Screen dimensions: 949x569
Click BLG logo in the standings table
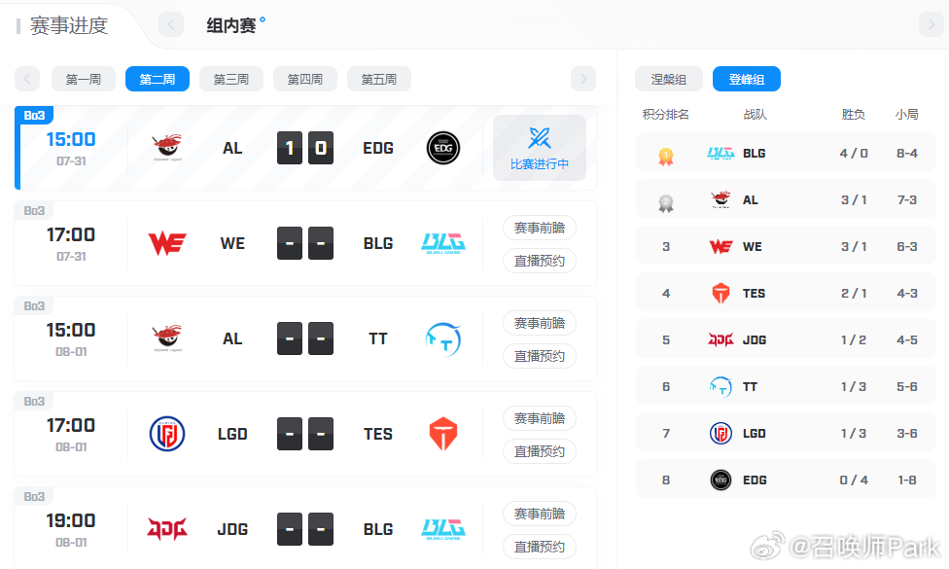(721, 153)
